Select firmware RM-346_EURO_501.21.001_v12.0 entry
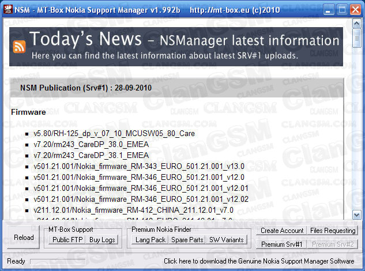Image resolution: width=365 pixels, height=271 pixels. pos(139,178)
